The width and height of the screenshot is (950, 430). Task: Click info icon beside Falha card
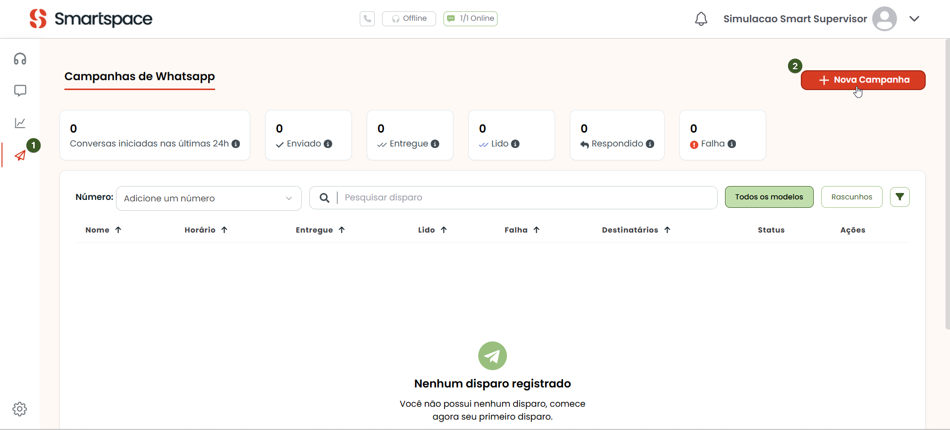(x=731, y=144)
